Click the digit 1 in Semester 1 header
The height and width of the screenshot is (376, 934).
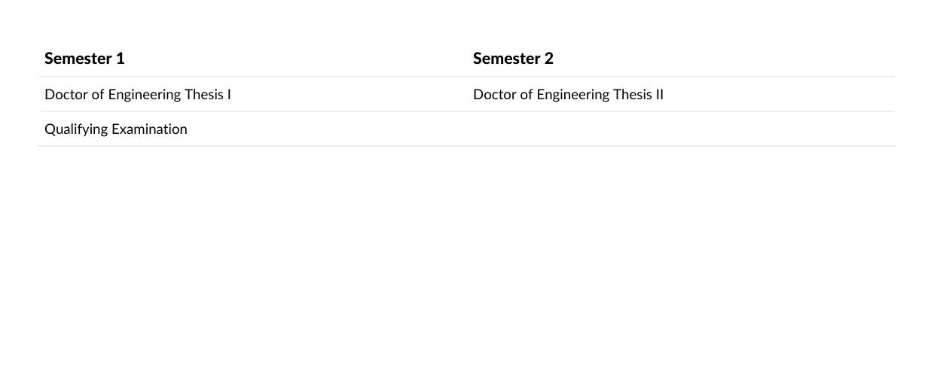click(121, 59)
